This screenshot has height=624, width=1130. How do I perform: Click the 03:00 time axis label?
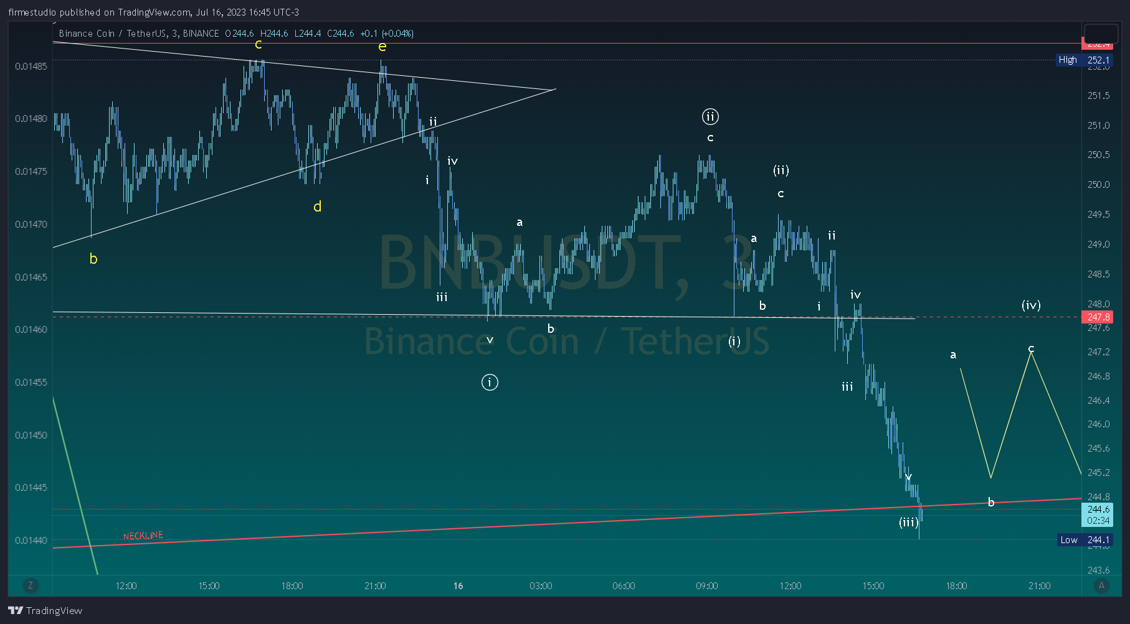(541, 585)
